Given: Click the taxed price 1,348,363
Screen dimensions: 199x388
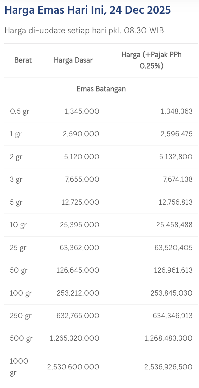Looking at the screenshot, I should tap(176, 111).
